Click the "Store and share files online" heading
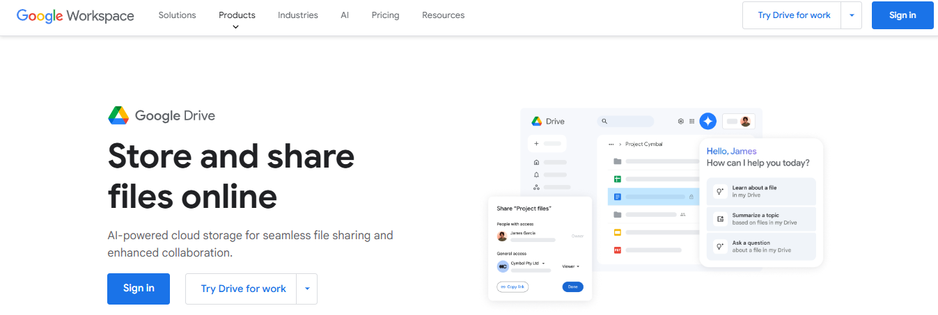This screenshot has width=938, height=315. point(231,177)
